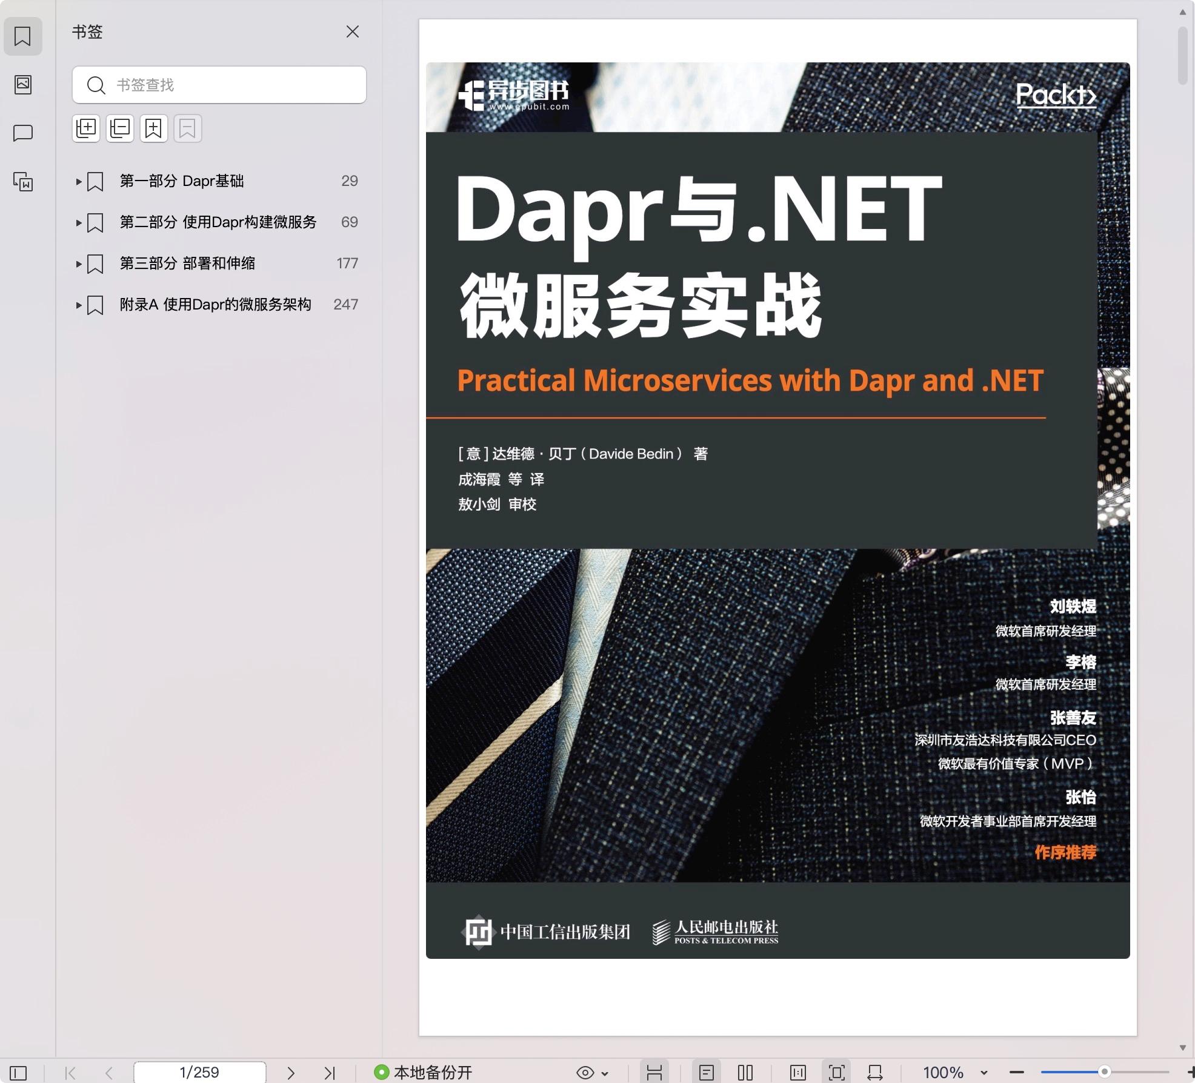The height and width of the screenshot is (1083, 1195).
Task: Click the zoom slider handle
Action: tap(1105, 1072)
